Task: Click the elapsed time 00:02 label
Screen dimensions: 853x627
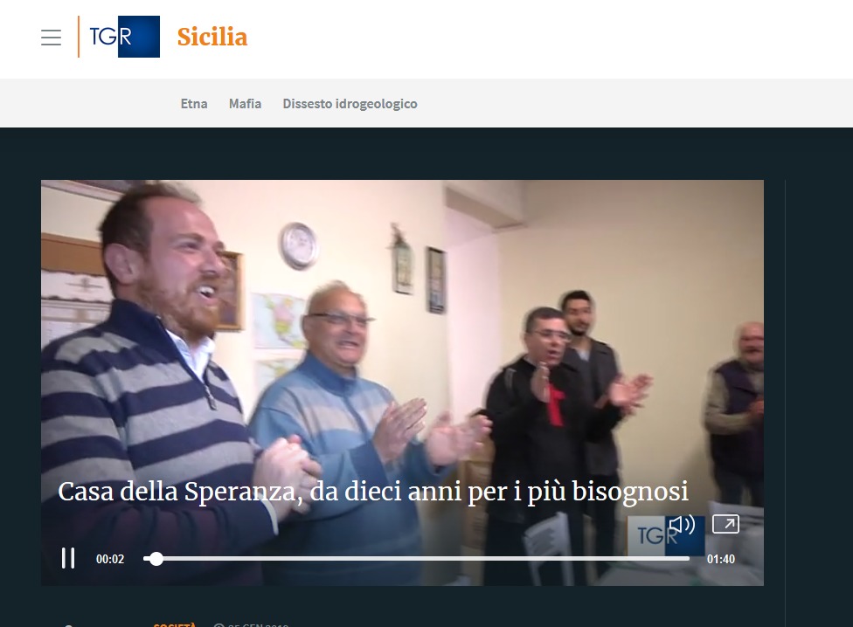Action: (x=110, y=559)
